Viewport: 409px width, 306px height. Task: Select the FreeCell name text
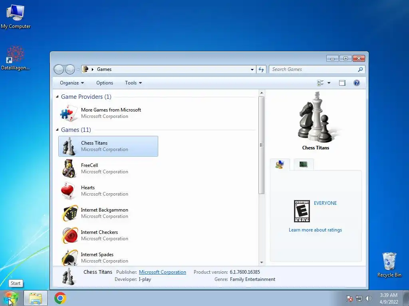pyautogui.click(x=89, y=165)
